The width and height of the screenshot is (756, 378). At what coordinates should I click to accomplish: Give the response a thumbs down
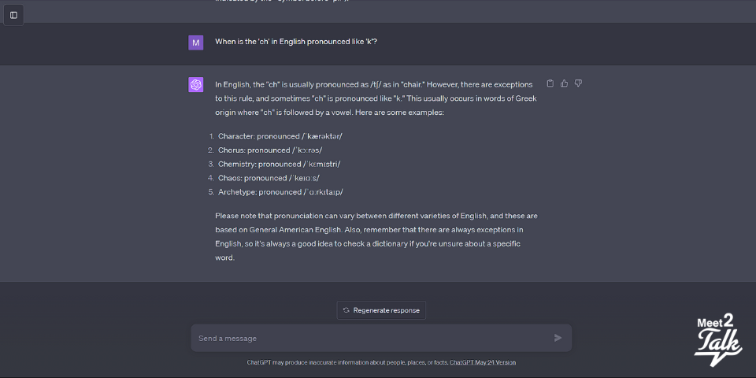click(578, 83)
